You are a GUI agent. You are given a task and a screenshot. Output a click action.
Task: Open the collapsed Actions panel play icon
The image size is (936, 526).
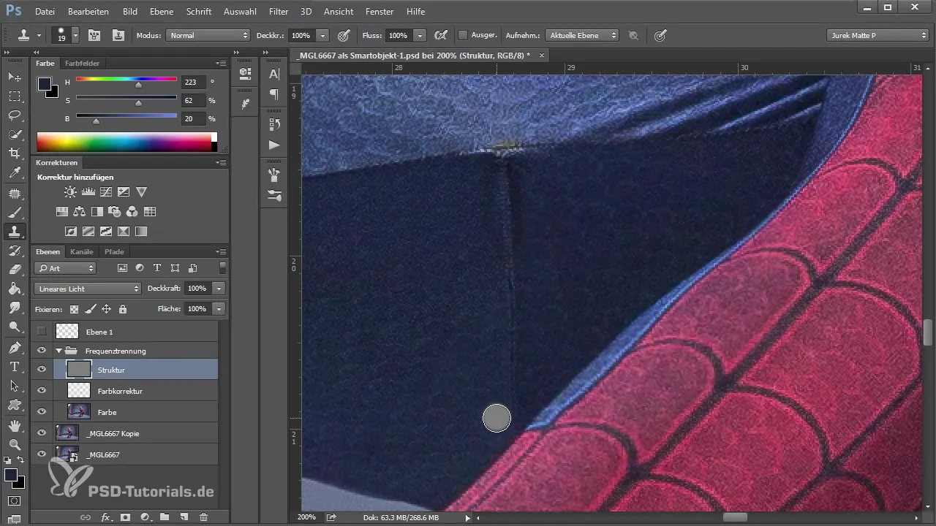point(274,145)
